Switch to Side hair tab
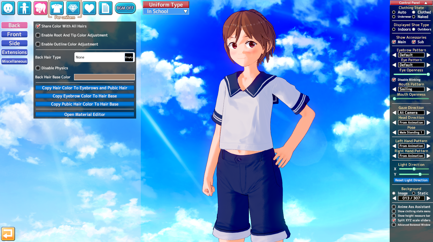 point(14,43)
